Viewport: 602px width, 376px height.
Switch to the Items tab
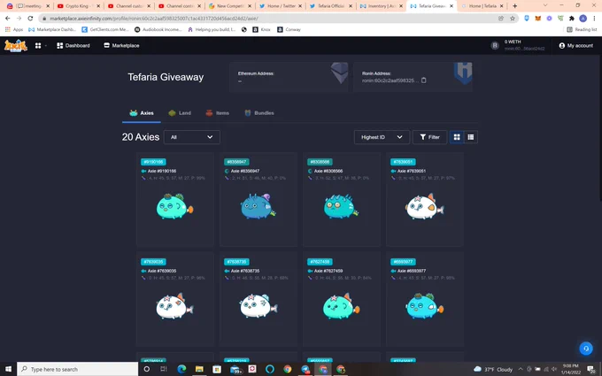[x=217, y=113]
